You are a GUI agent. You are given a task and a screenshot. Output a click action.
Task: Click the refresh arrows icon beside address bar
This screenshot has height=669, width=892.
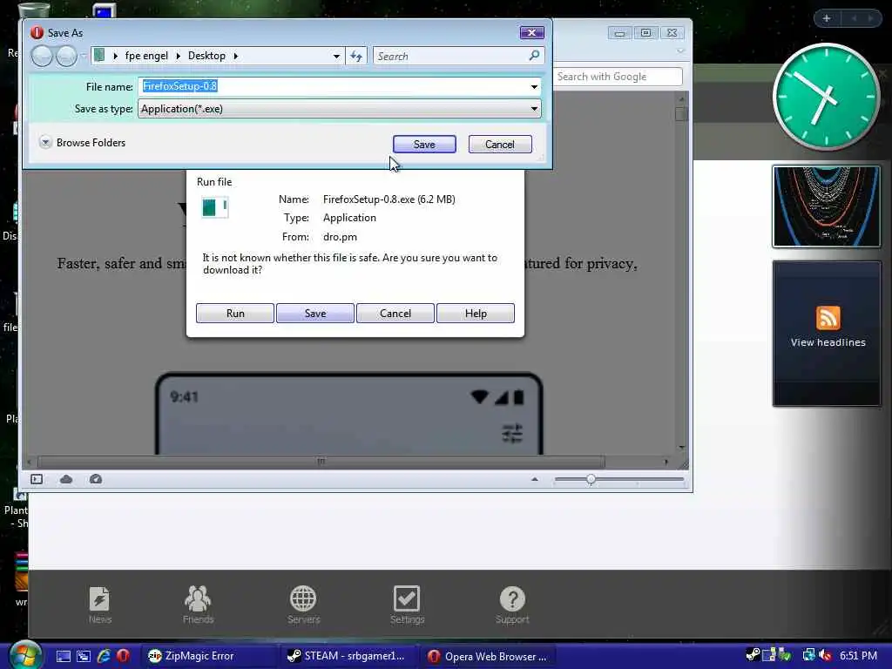click(x=356, y=56)
